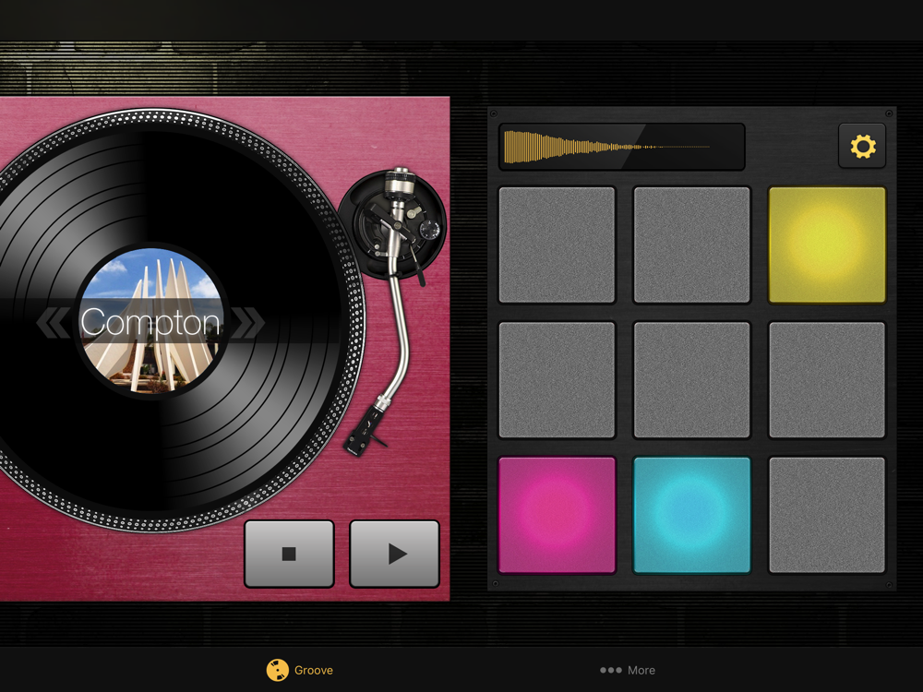Image resolution: width=923 pixels, height=692 pixels.
Task: Open the Groove tab
Action: point(300,670)
